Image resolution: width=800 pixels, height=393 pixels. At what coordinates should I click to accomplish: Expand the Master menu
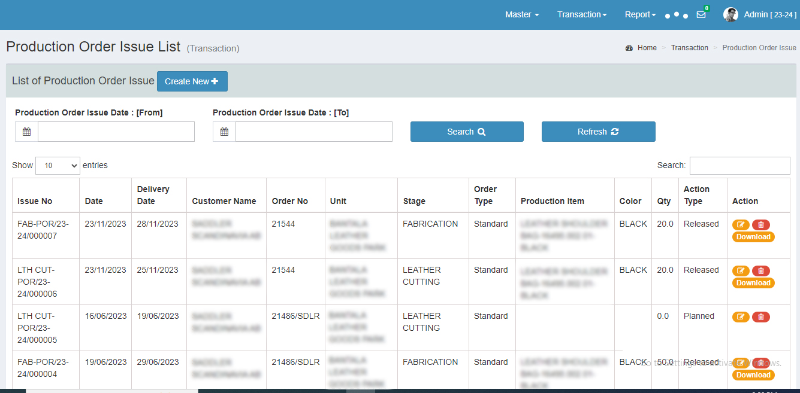point(522,14)
